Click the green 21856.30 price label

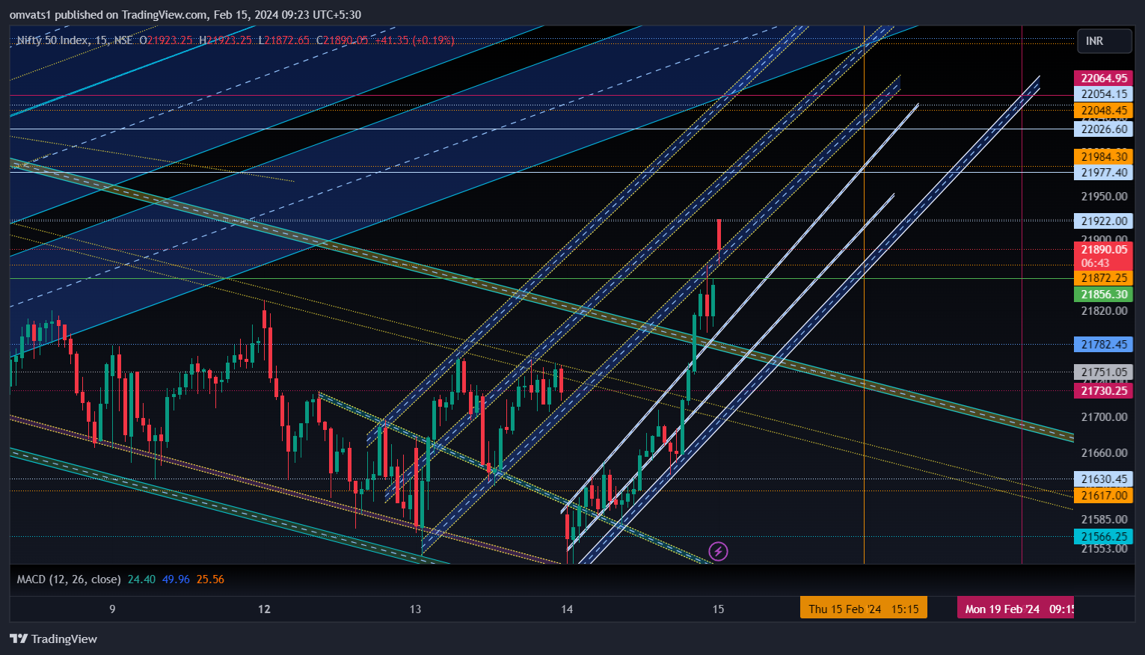coord(1103,295)
